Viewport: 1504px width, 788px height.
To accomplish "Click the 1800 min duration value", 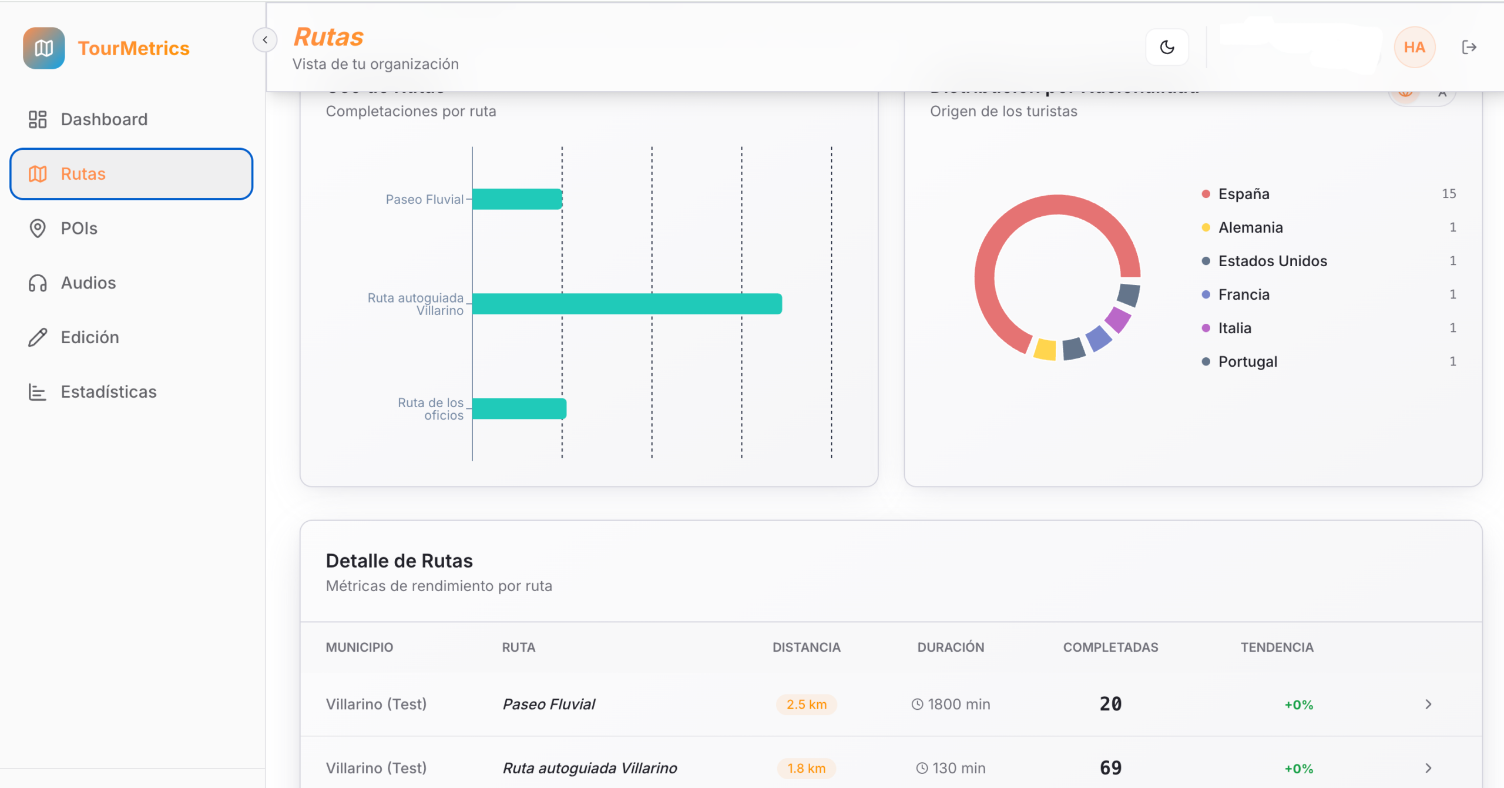I will pos(951,704).
